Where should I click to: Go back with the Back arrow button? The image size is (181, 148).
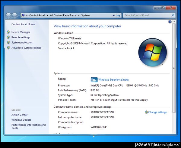point(8,15)
